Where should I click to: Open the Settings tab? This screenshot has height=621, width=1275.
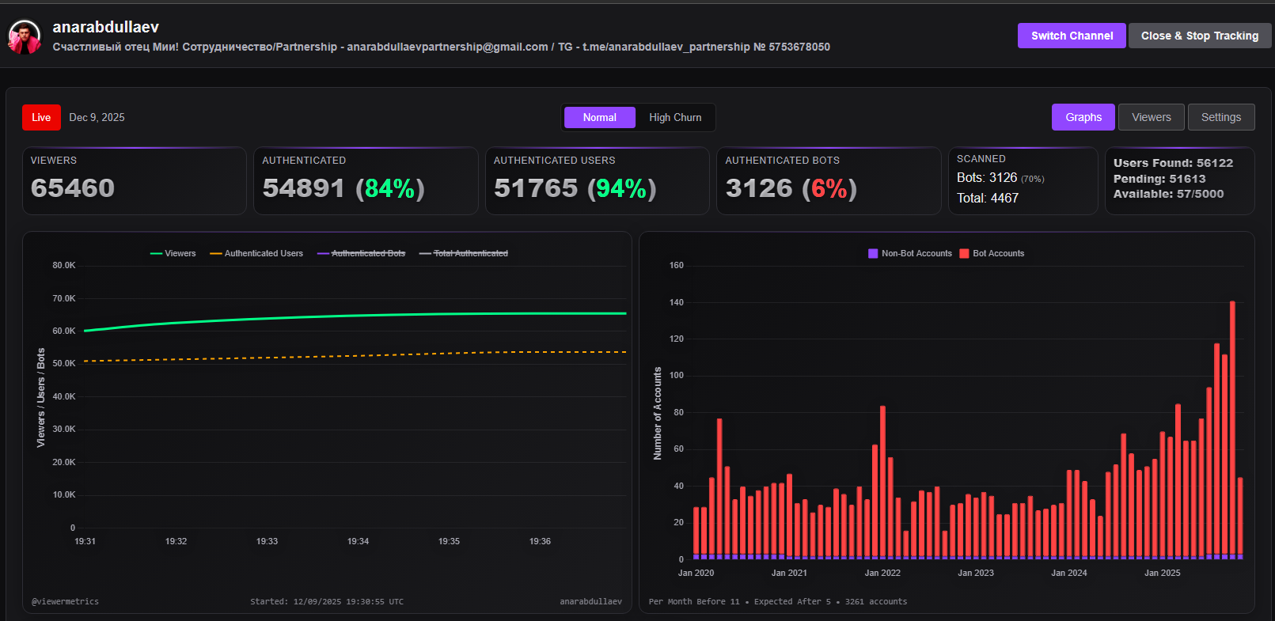[x=1220, y=117]
